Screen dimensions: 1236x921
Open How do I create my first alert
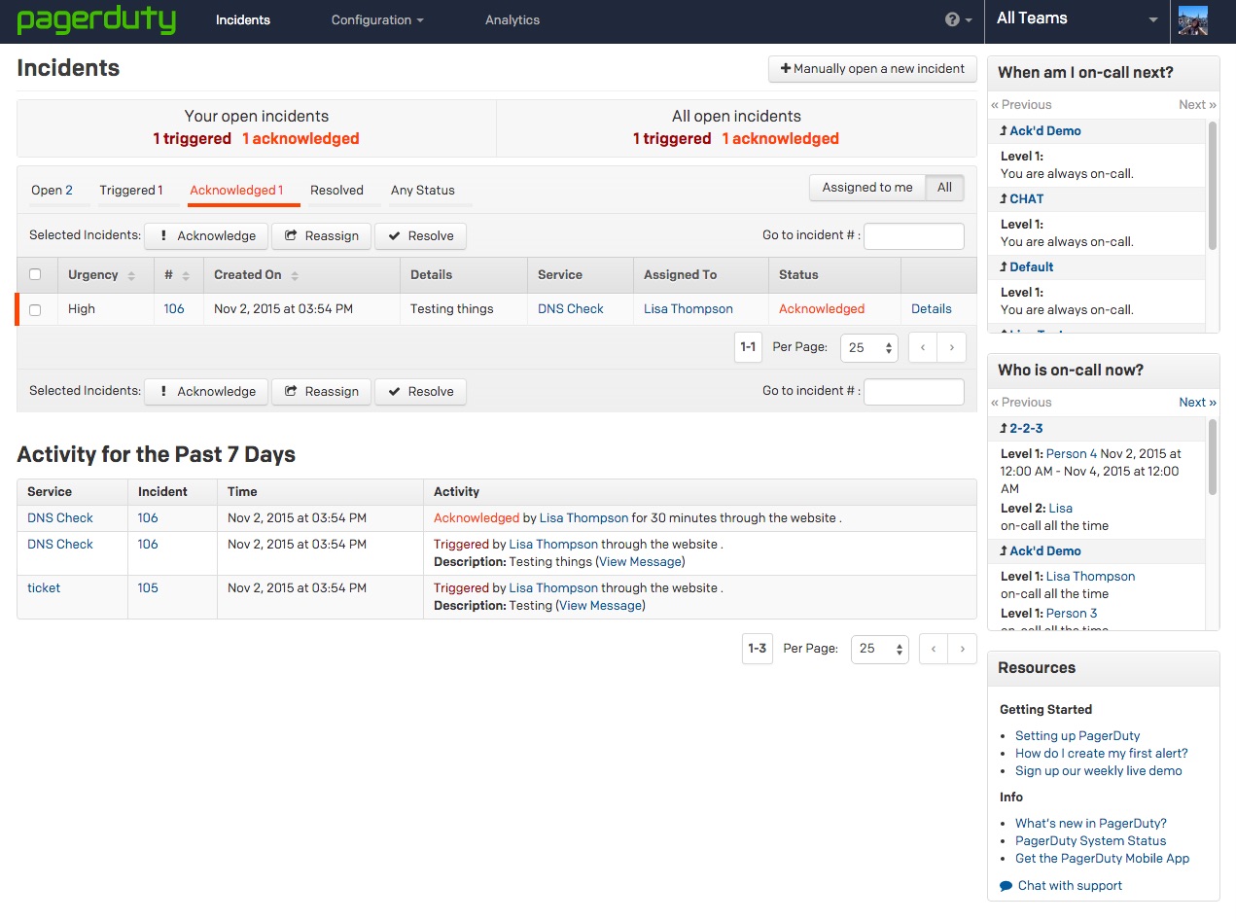coord(1102,754)
